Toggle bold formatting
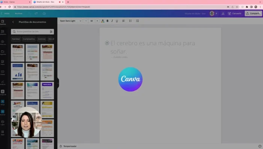This screenshot has height=149, width=263. (x=107, y=21)
